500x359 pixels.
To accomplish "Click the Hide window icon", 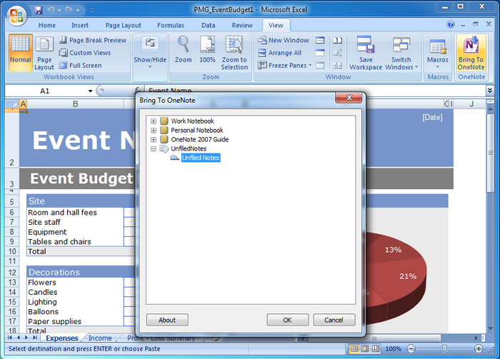I will click(320, 53).
